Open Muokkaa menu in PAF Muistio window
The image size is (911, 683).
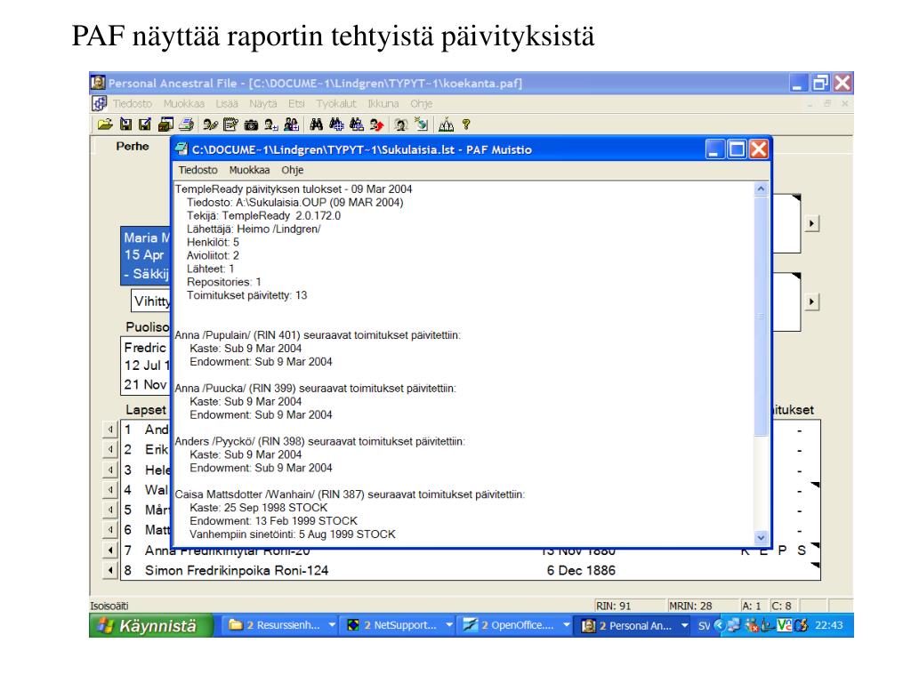coord(249,170)
